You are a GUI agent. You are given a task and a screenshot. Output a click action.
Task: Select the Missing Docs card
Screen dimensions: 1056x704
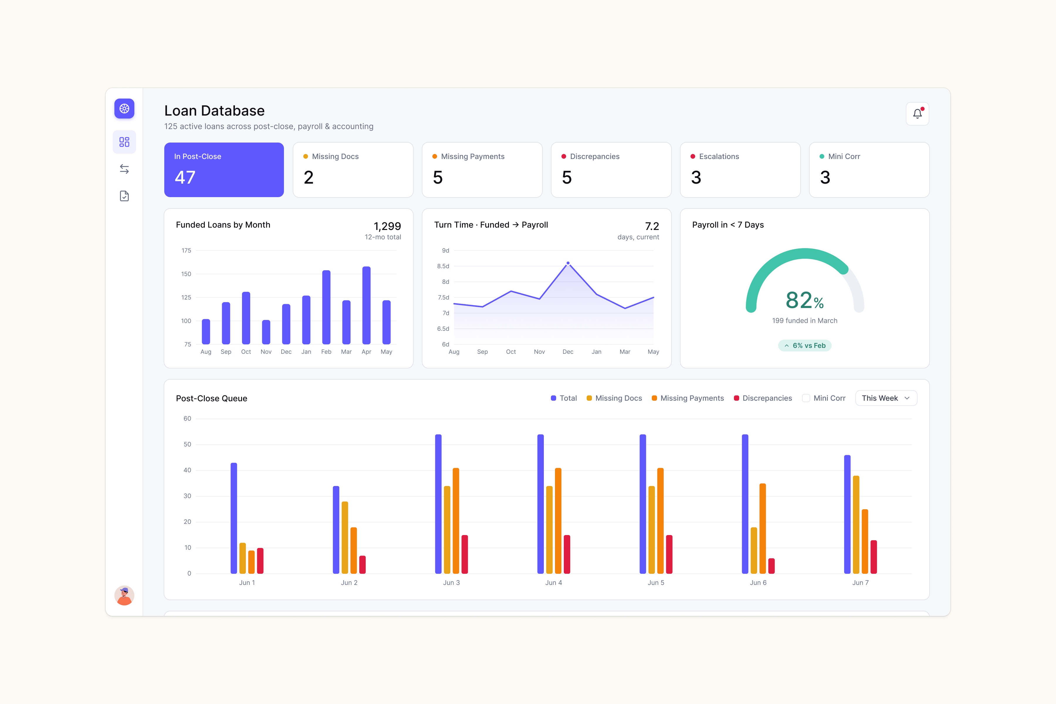(x=353, y=170)
